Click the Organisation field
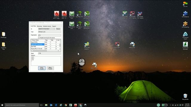191x107 pixels. point(49,35)
